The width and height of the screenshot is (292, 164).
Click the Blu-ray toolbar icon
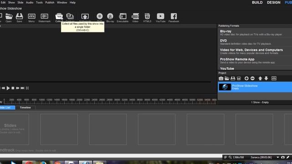tap(110, 18)
